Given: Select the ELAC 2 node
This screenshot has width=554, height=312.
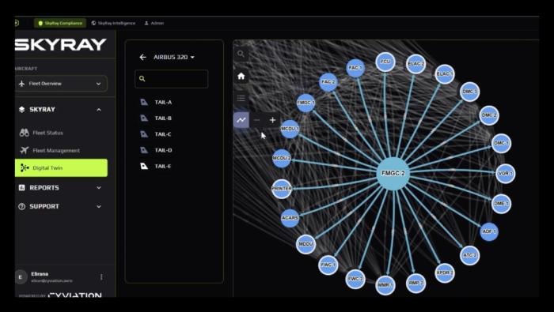Looking at the screenshot, I should pos(415,64).
